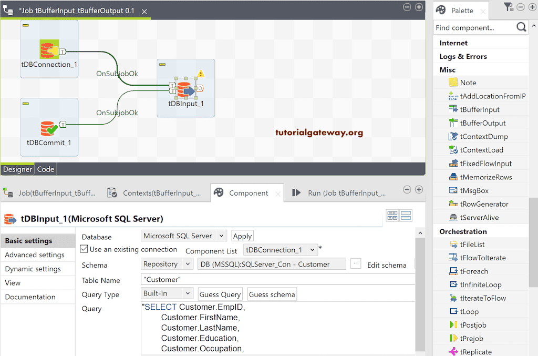Select the tMsgBox component
Image resolution: width=538 pixels, height=356 pixels.
pos(477,190)
